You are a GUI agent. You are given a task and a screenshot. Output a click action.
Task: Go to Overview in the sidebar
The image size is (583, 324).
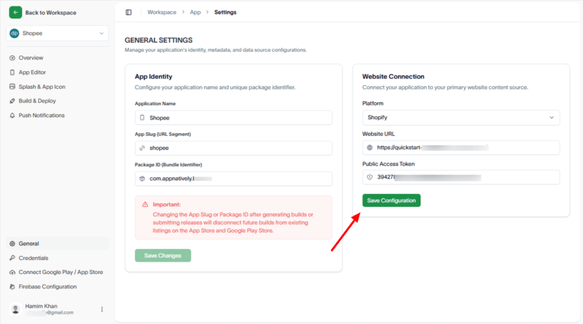coord(31,58)
